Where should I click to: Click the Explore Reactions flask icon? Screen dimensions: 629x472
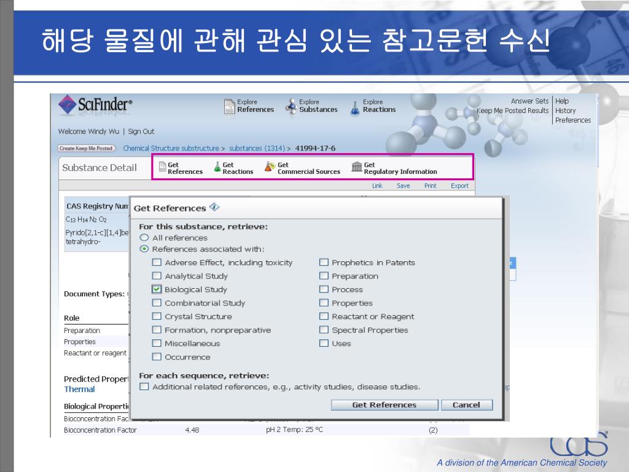[355, 108]
